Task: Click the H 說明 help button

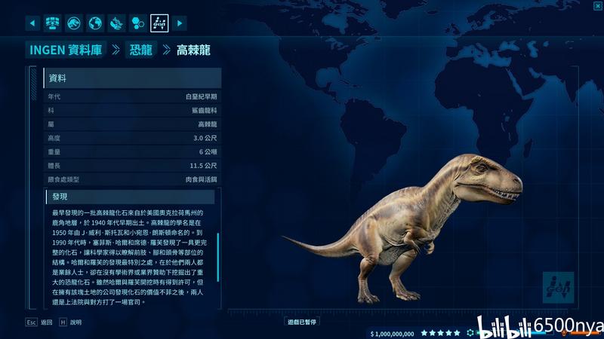Action: tap(70, 322)
